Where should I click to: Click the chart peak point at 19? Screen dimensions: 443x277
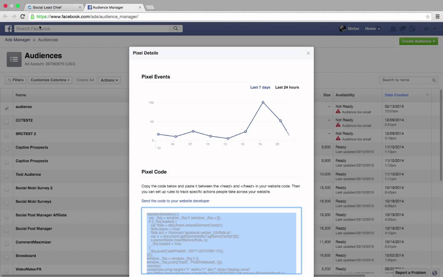[x=263, y=102]
